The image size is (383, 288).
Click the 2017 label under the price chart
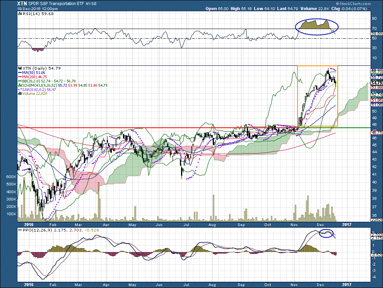(347, 225)
